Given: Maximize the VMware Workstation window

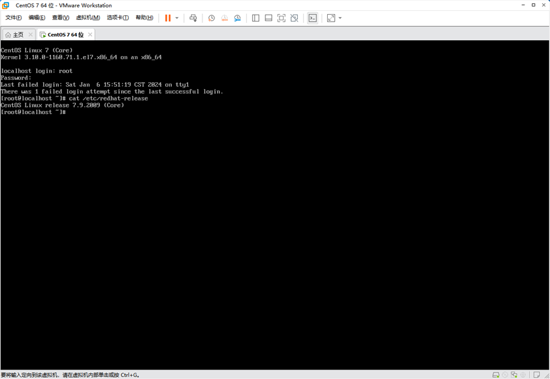Looking at the screenshot, I should [x=533, y=5].
